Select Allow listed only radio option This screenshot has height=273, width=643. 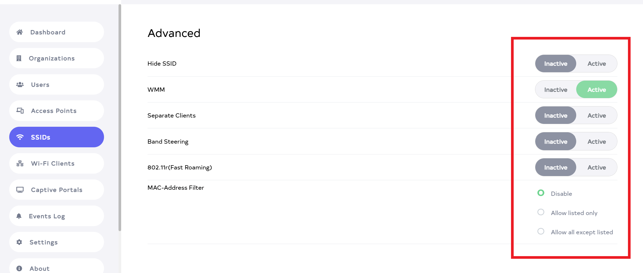541,212
